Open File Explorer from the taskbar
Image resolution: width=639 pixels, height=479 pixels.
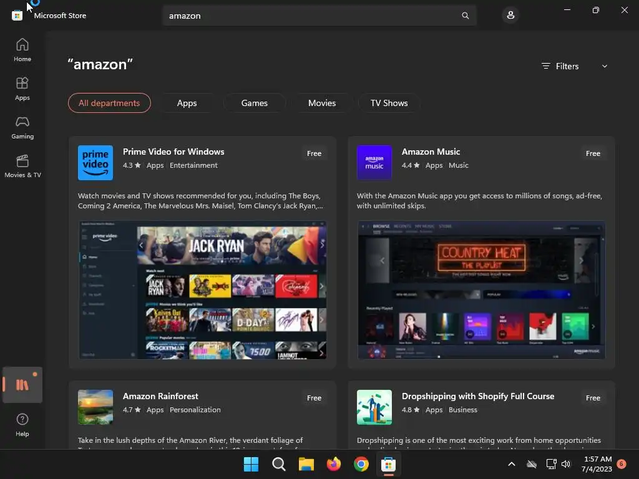point(306,464)
